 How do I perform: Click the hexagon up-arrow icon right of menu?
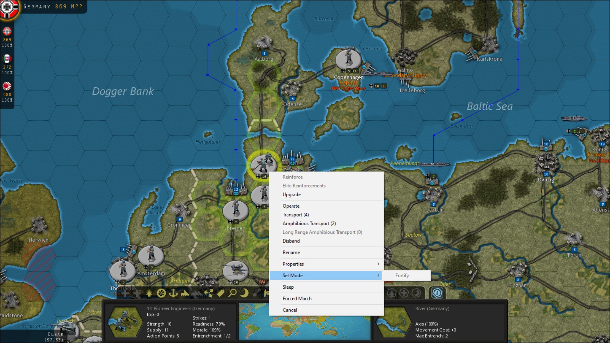[391, 293]
